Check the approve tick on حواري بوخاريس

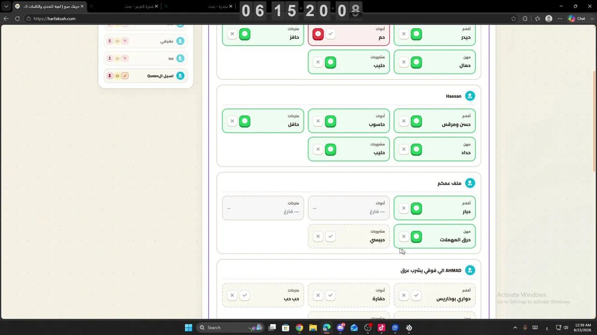(x=417, y=295)
